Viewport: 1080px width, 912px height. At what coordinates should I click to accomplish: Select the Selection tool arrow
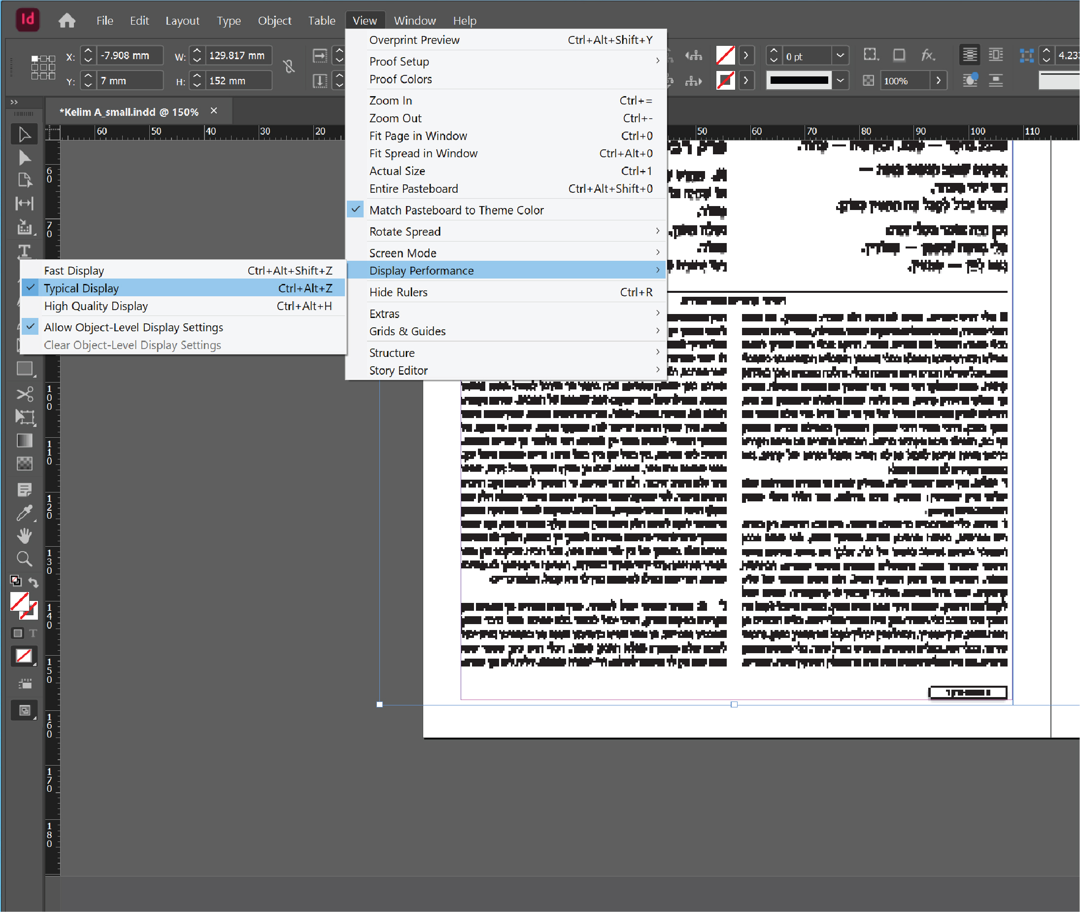[24, 135]
